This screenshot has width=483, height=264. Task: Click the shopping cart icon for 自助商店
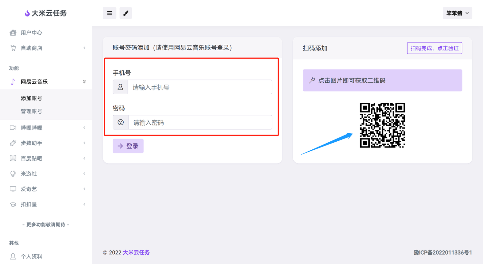tap(13, 48)
